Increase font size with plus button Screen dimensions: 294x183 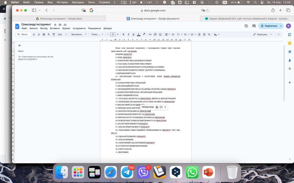[x=118, y=35]
